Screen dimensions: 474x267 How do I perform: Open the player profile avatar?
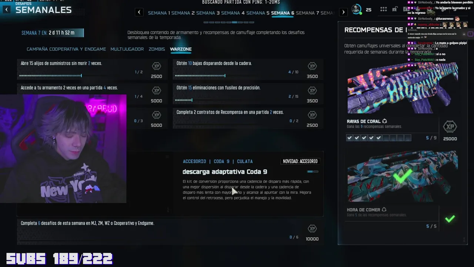click(x=357, y=9)
